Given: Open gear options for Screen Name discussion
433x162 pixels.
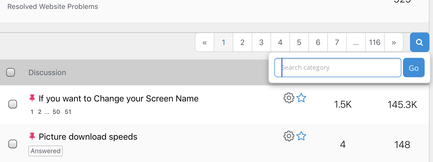Looking at the screenshot, I should (x=289, y=98).
